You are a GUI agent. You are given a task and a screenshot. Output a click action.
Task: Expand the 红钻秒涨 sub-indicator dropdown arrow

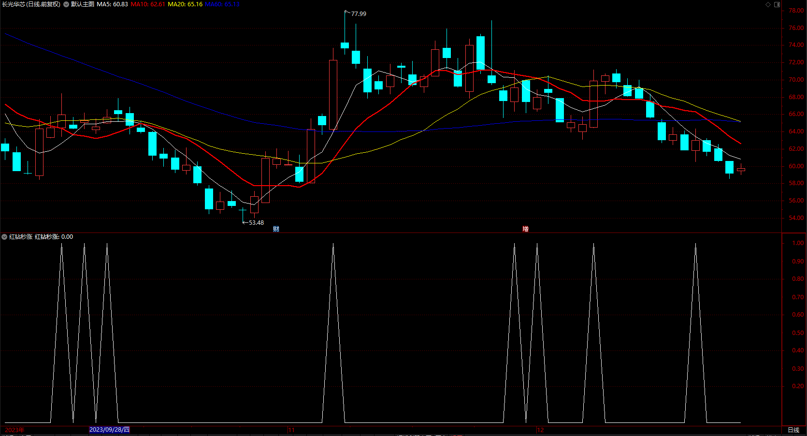[4, 237]
